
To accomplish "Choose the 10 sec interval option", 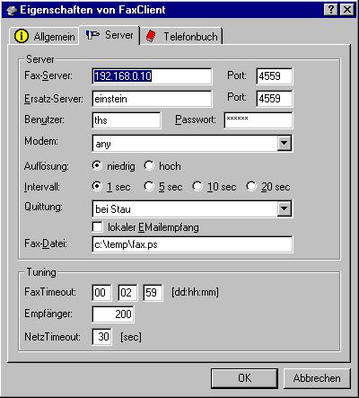I will [197, 186].
